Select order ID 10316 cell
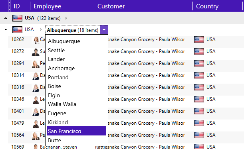The height and width of the screenshot is (149, 244). click(18, 87)
